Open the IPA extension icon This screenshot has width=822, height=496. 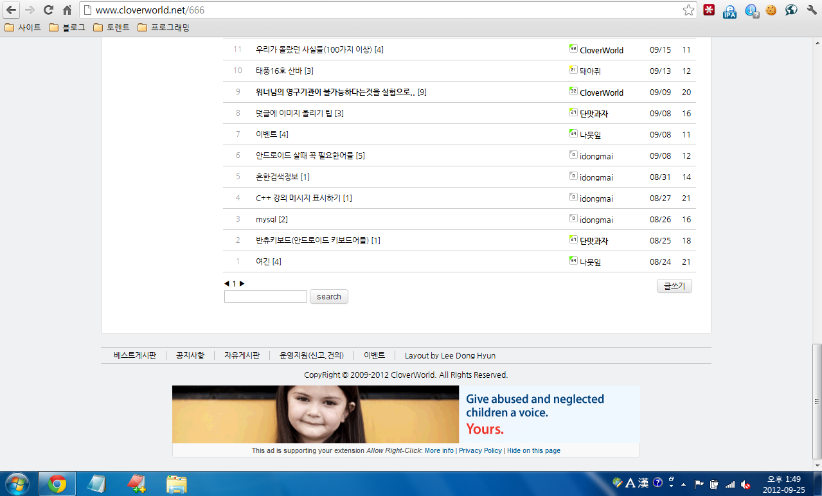coord(729,11)
